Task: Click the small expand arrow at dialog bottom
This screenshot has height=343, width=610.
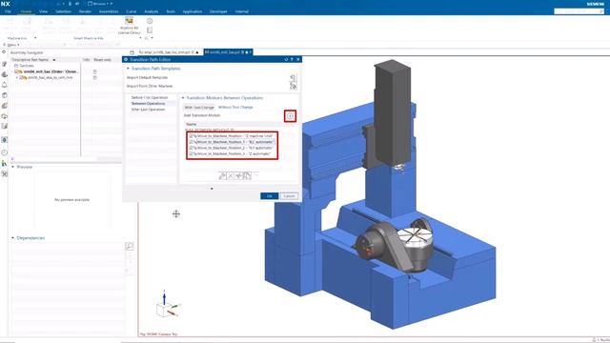Action: (x=212, y=189)
